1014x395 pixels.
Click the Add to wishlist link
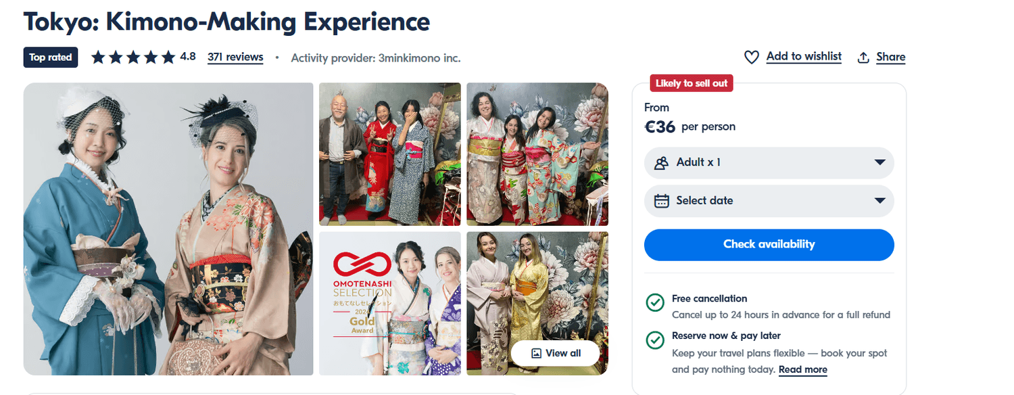pos(804,57)
